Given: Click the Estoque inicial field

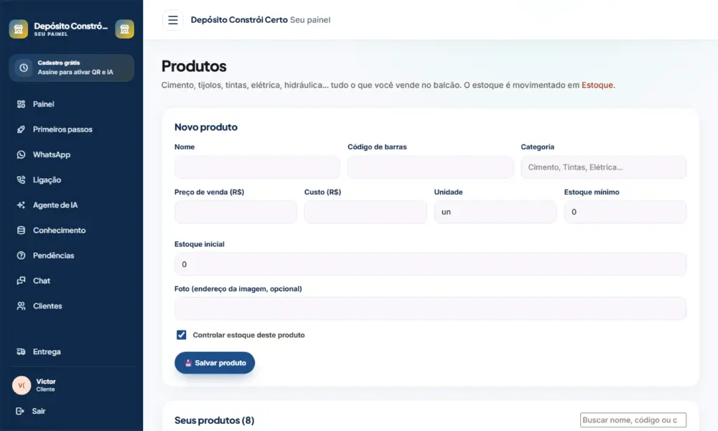Looking at the screenshot, I should click(x=430, y=264).
